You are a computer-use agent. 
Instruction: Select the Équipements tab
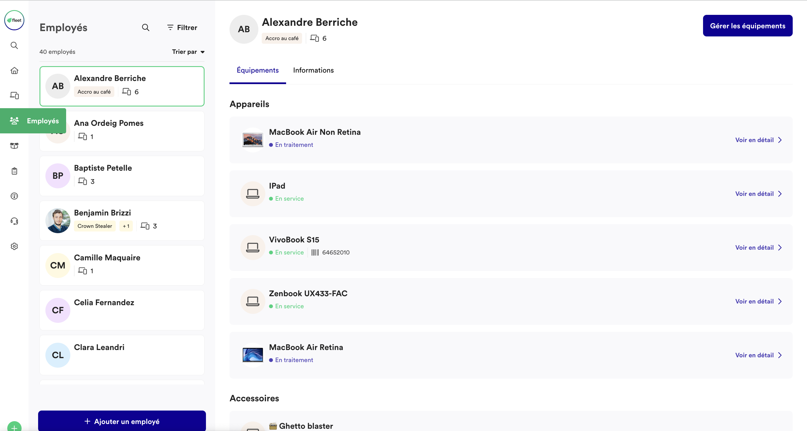pyautogui.click(x=258, y=70)
